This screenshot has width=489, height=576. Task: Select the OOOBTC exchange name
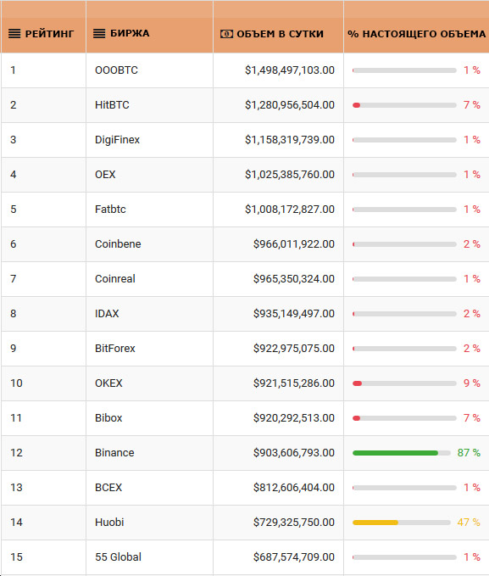click(116, 70)
